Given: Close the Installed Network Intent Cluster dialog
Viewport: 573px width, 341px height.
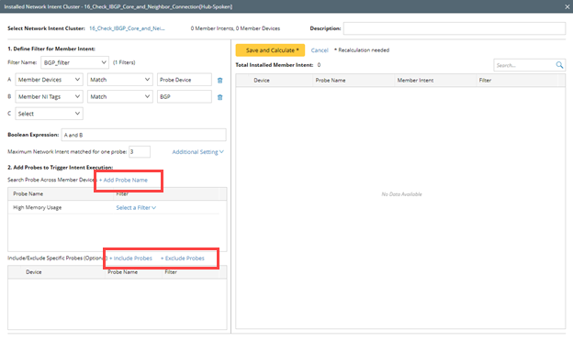Looking at the screenshot, I should 567,6.
